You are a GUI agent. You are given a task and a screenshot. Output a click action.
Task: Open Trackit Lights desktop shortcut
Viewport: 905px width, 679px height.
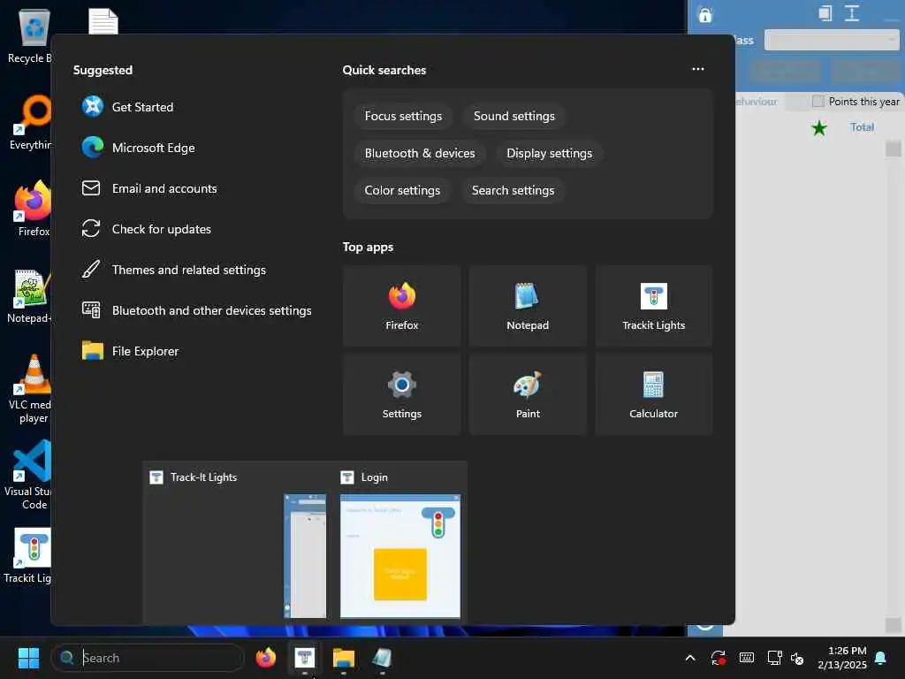coord(30,556)
